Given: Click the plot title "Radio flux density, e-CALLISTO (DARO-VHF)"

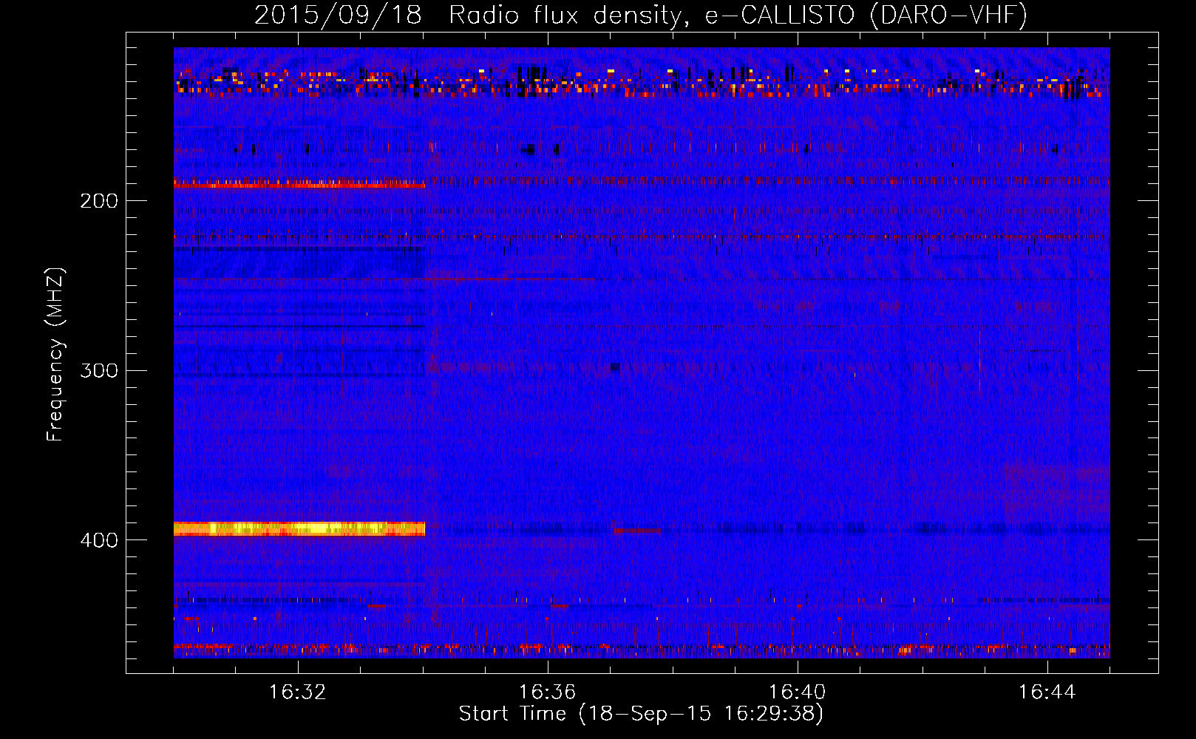Looking at the screenshot, I should tap(738, 15).
